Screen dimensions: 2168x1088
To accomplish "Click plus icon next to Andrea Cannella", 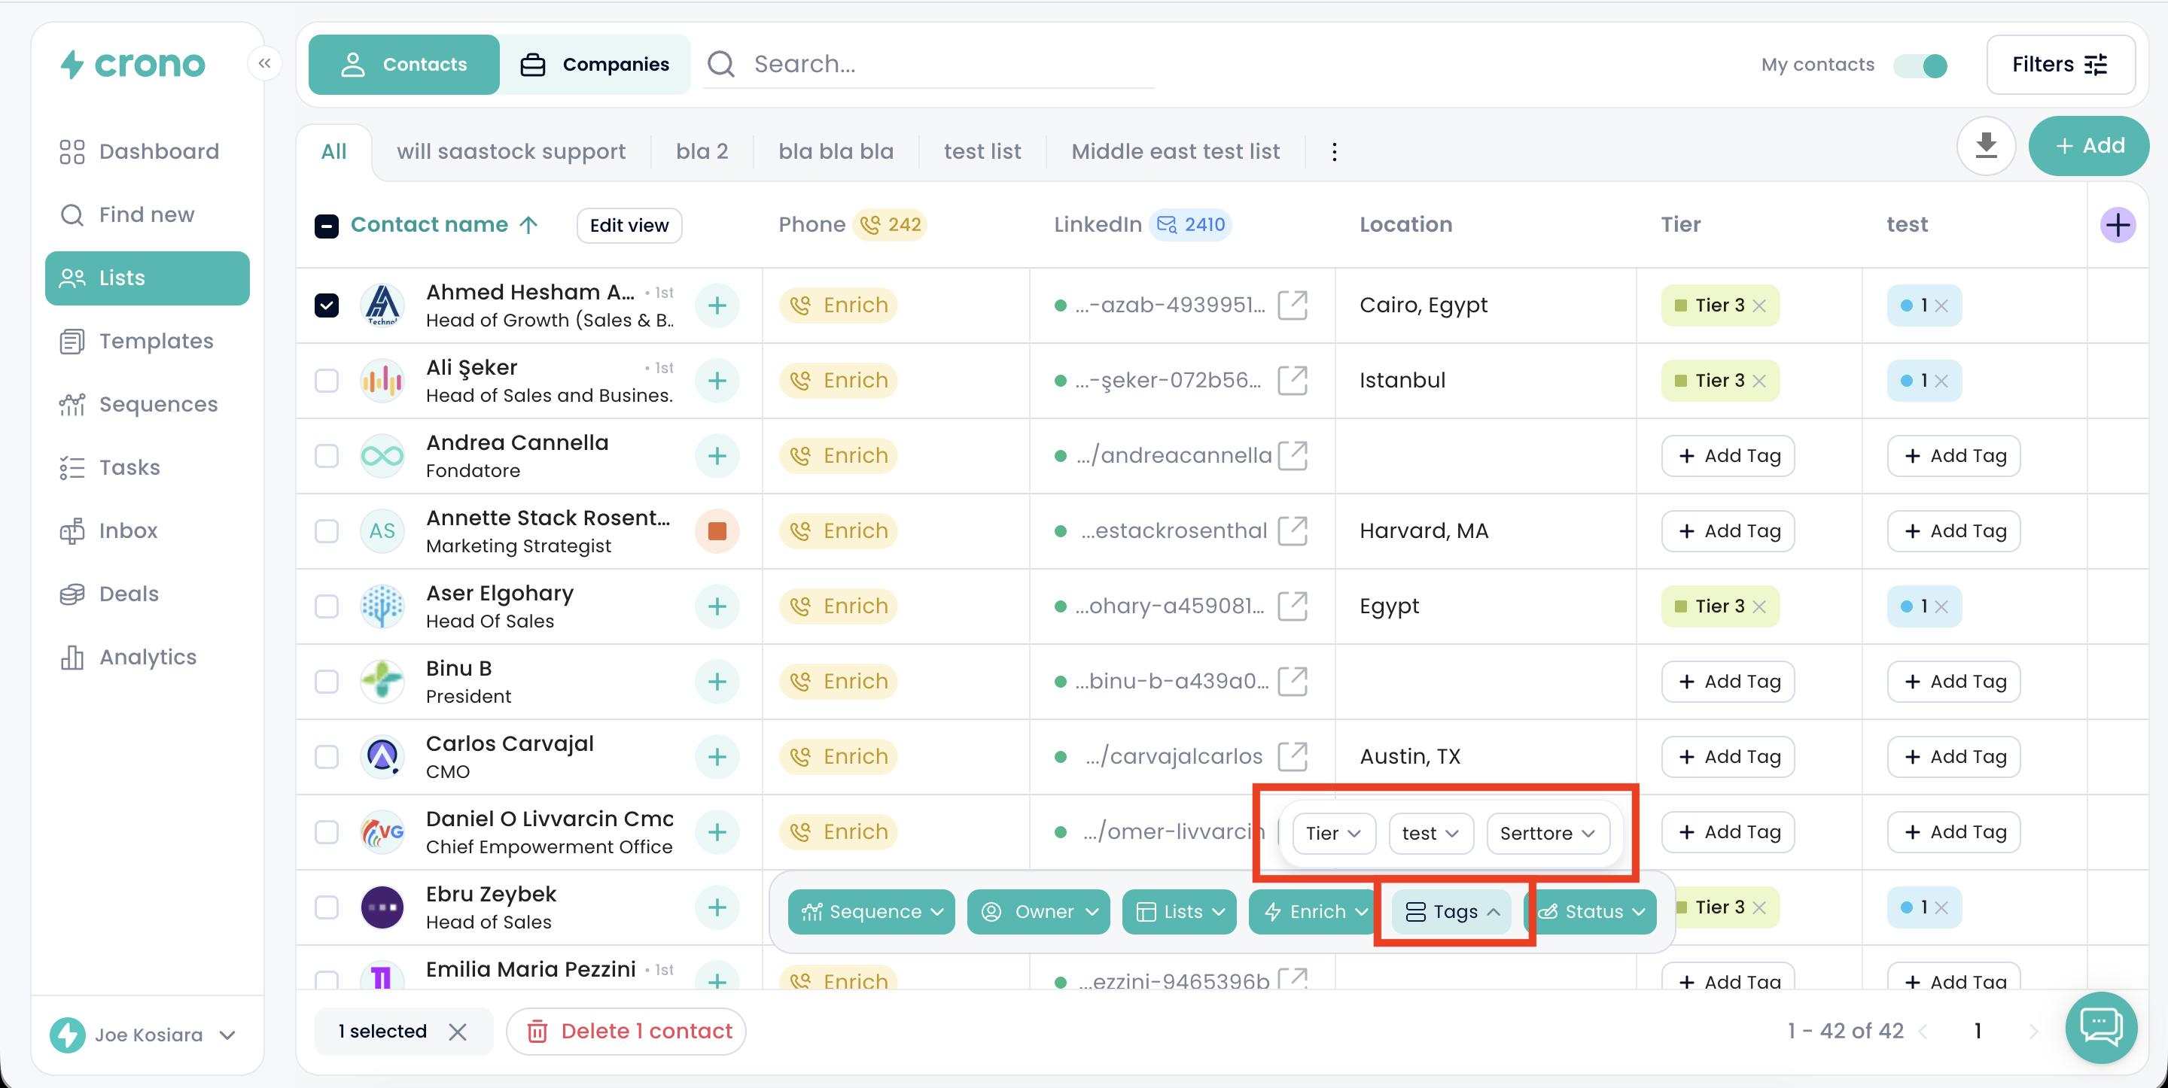I will coord(717,456).
